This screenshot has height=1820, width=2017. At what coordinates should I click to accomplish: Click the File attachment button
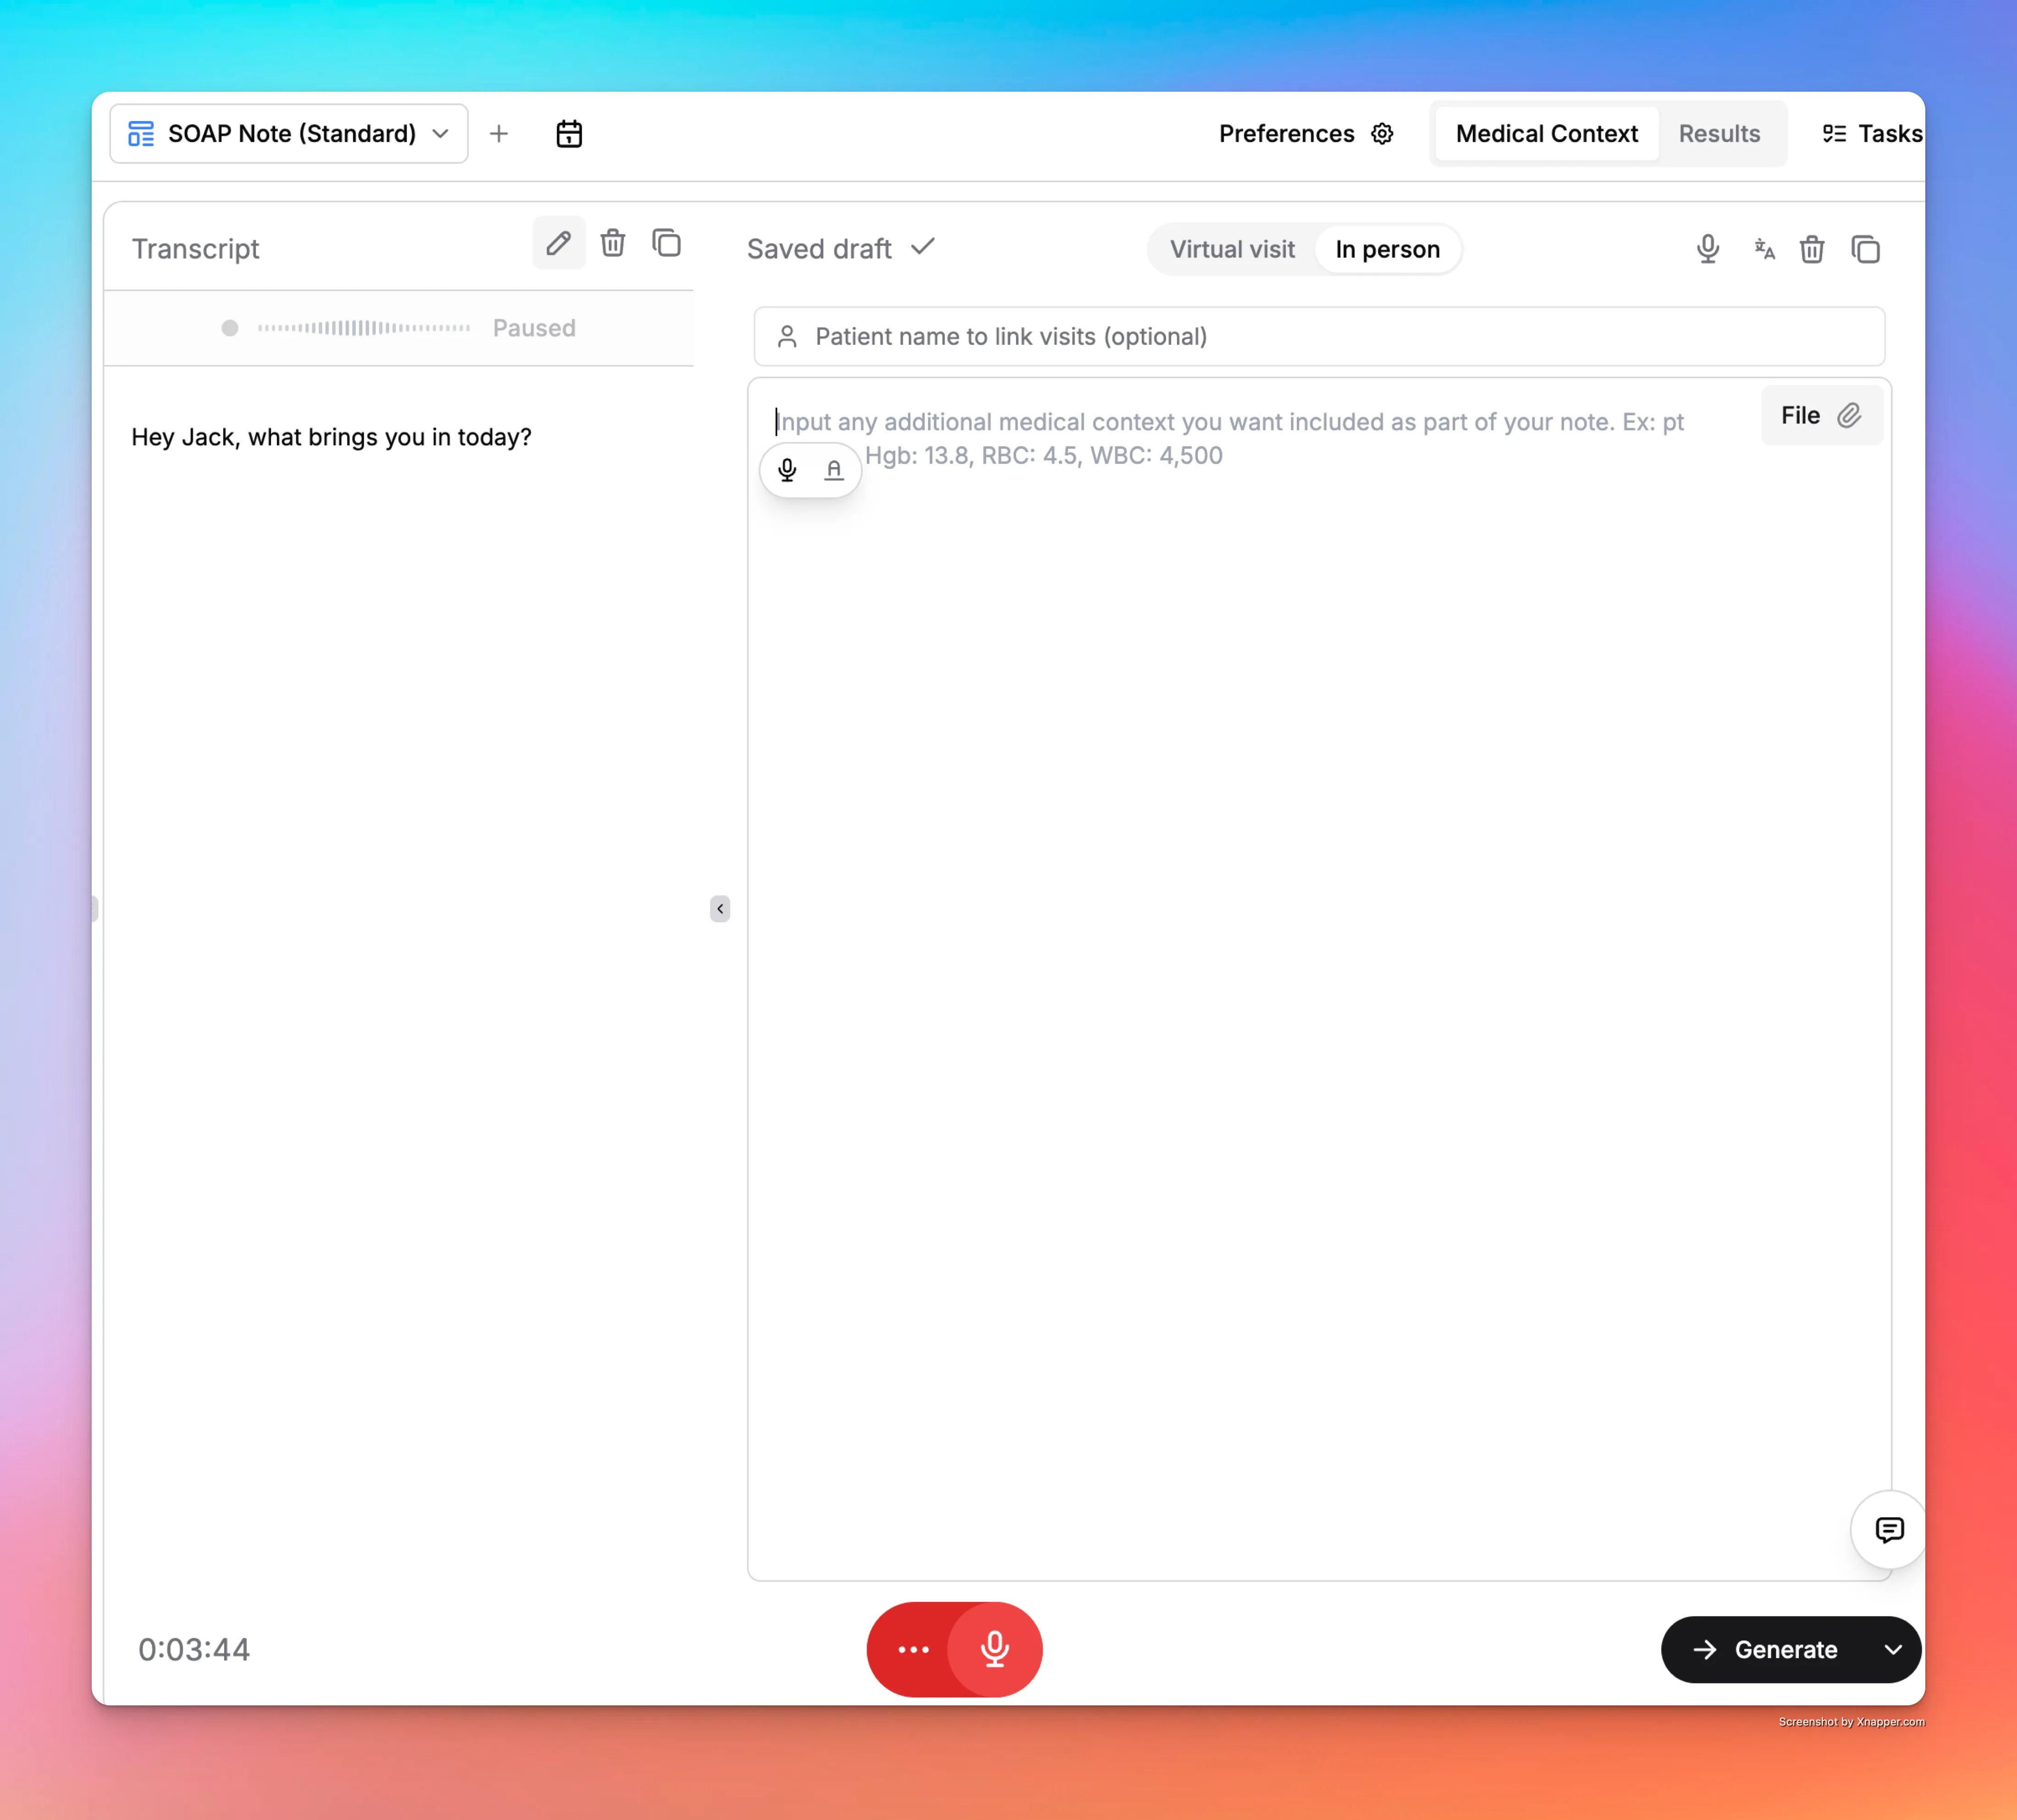[1821, 415]
